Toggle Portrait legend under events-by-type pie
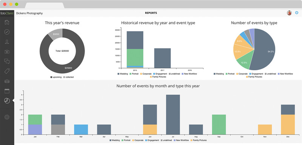The width and height of the screenshot is (302, 145). 231,74
